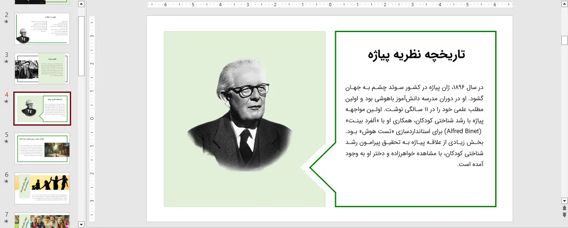Go to the next slide using double-arrow button
Viewport: 568px width, 228px height.
(x=564, y=215)
